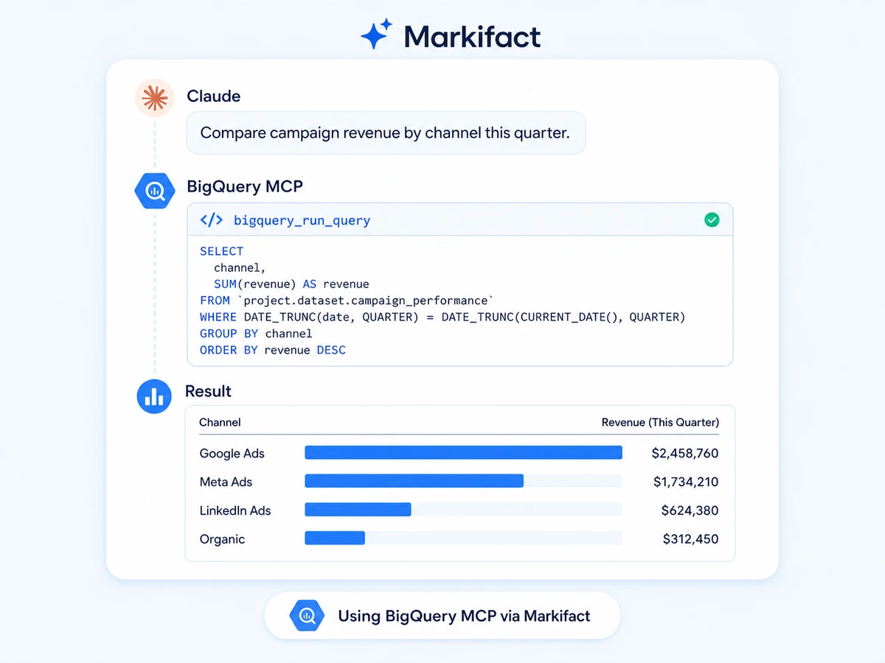Click the Organic revenue bar
This screenshot has width=885, height=663.
tap(335, 539)
